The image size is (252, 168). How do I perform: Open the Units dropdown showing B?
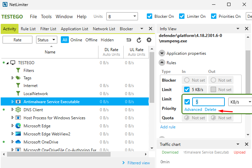click(122, 16)
